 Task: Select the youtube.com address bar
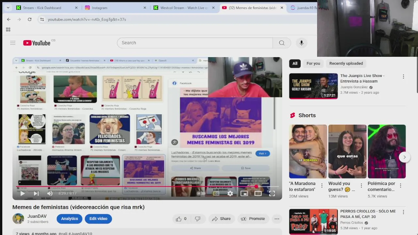(87, 19)
